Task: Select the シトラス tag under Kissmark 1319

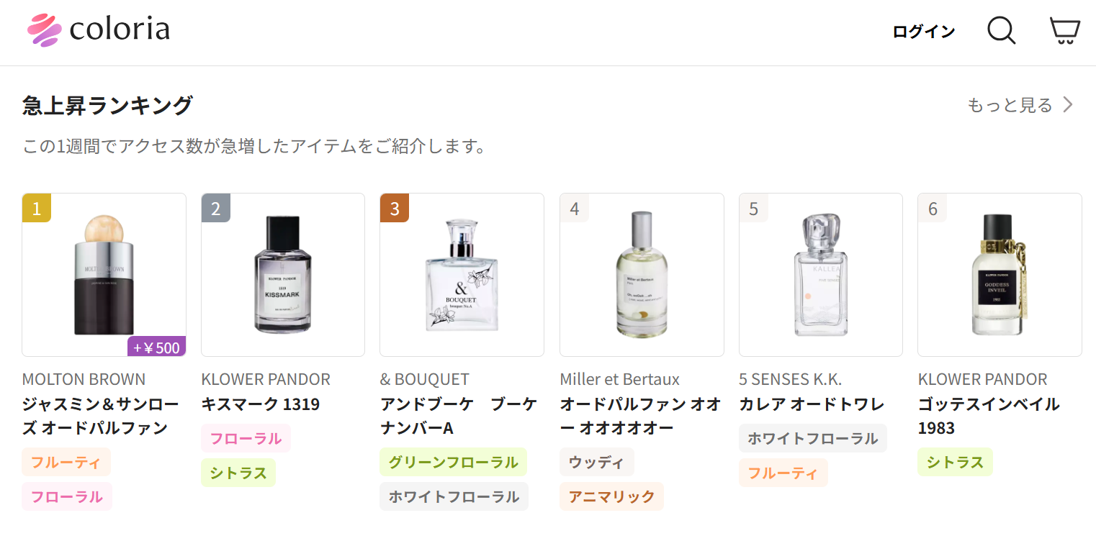Action: pyautogui.click(x=238, y=473)
